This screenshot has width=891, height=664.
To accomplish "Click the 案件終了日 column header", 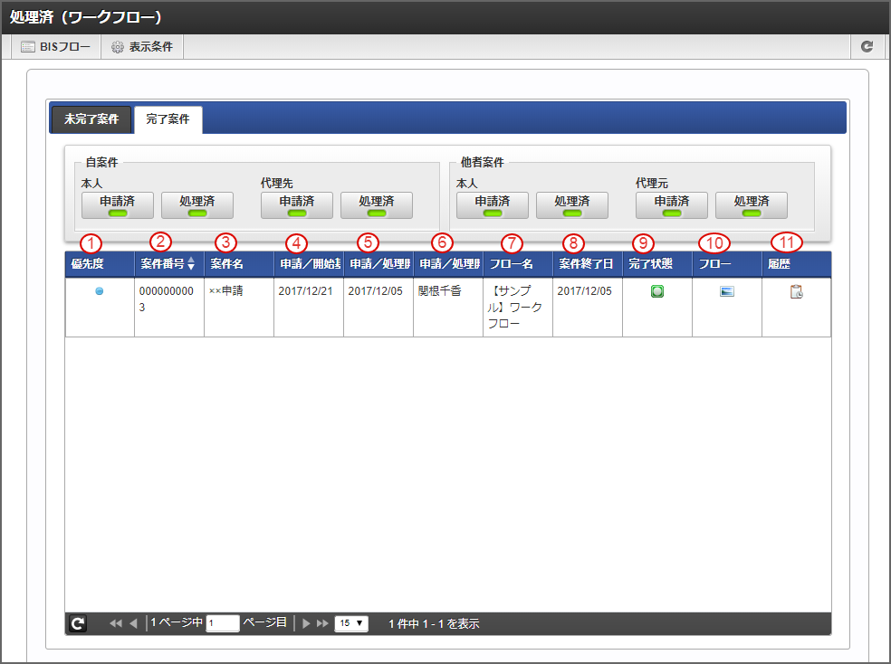I will (587, 264).
